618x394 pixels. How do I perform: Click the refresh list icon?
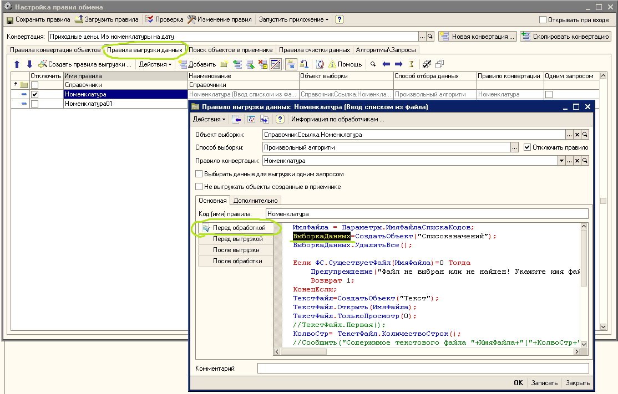point(321,64)
